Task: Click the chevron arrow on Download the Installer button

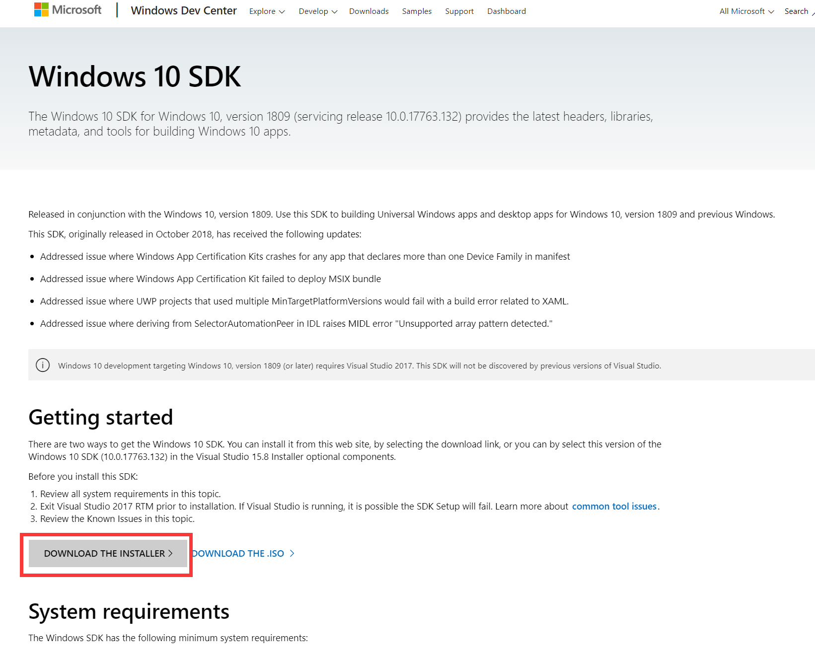Action: 171,553
